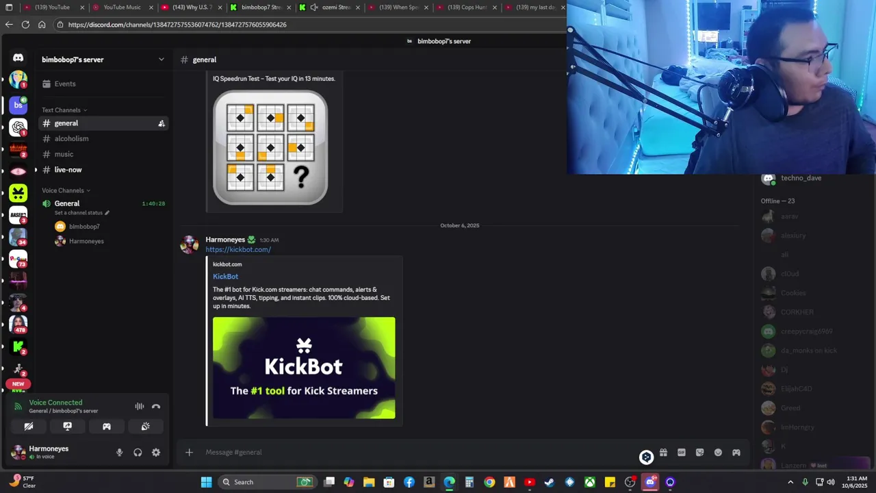This screenshot has height=493, width=876.
Task: Open User Settings gear icon
Action: (156, 452)
